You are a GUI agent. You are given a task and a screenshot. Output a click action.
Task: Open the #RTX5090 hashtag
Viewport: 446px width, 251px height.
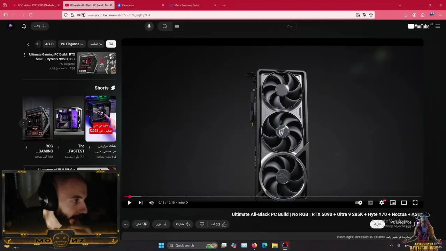tap(377, 237)
